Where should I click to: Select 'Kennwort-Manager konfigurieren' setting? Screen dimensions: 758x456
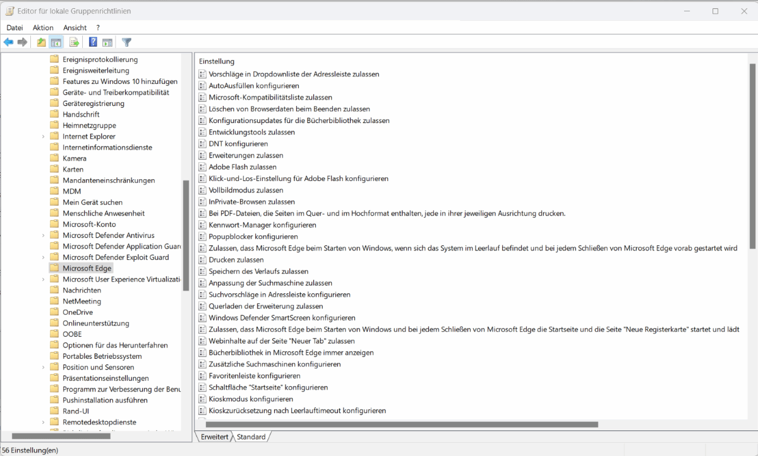point(262,225)
